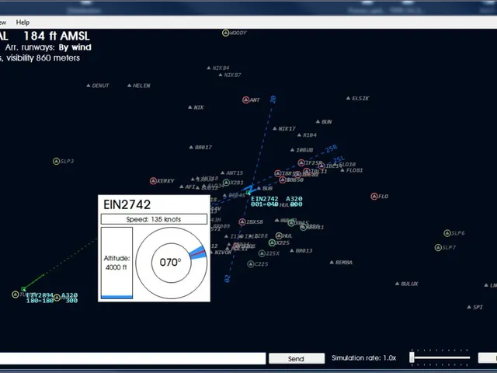
Task: Click the NIK17 fix triangle
Action: point(274,128)
